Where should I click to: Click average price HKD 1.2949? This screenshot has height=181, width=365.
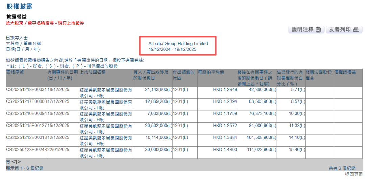click(x=225, y=89)
